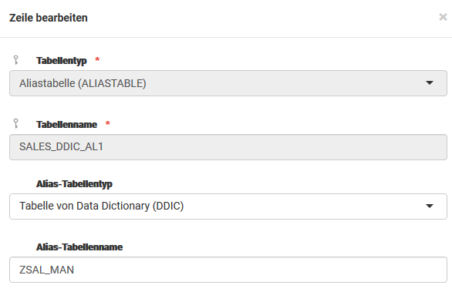Open the Aliastabelle (ALIASTABLE) dropdown
Screen dimensions: 452x292
coord(228,83)
